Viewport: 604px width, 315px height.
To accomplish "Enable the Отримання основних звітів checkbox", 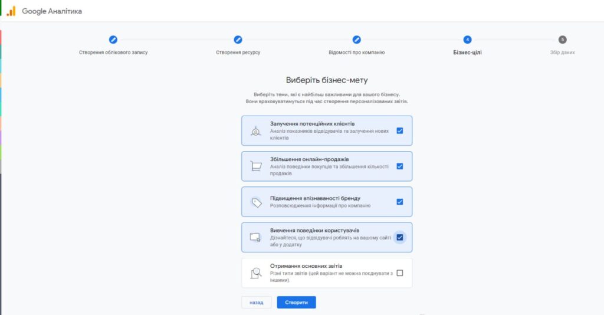I will 399,273.
